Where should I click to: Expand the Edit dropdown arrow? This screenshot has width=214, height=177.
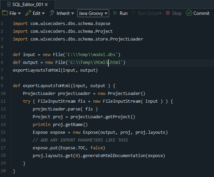tap(43, 14)
